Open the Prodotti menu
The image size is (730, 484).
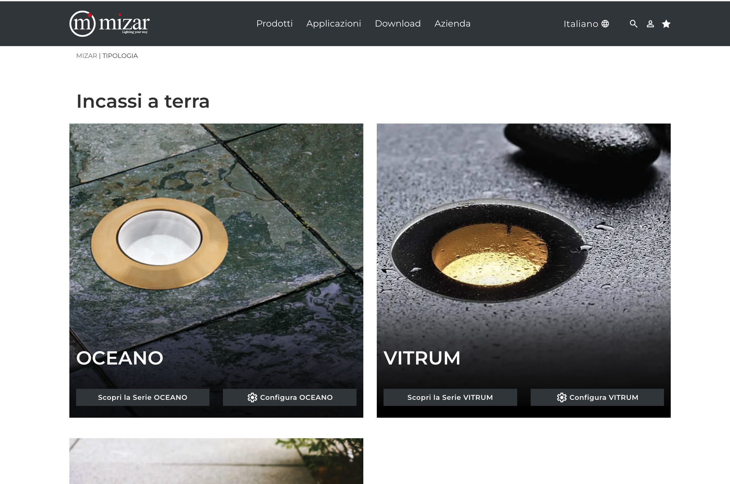pos(274,24)
